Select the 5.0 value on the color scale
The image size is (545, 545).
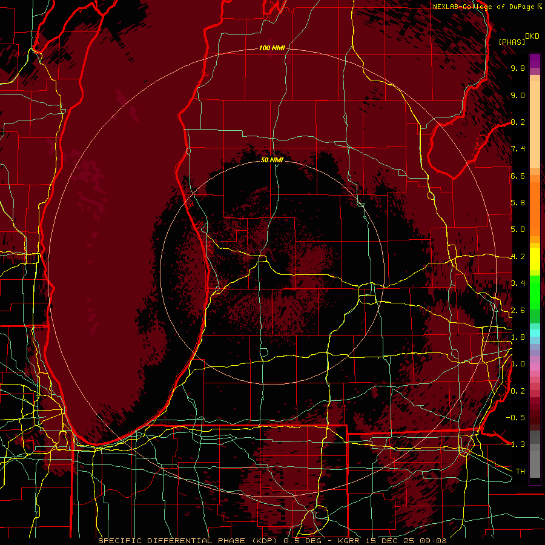click(x=518, y=230)
